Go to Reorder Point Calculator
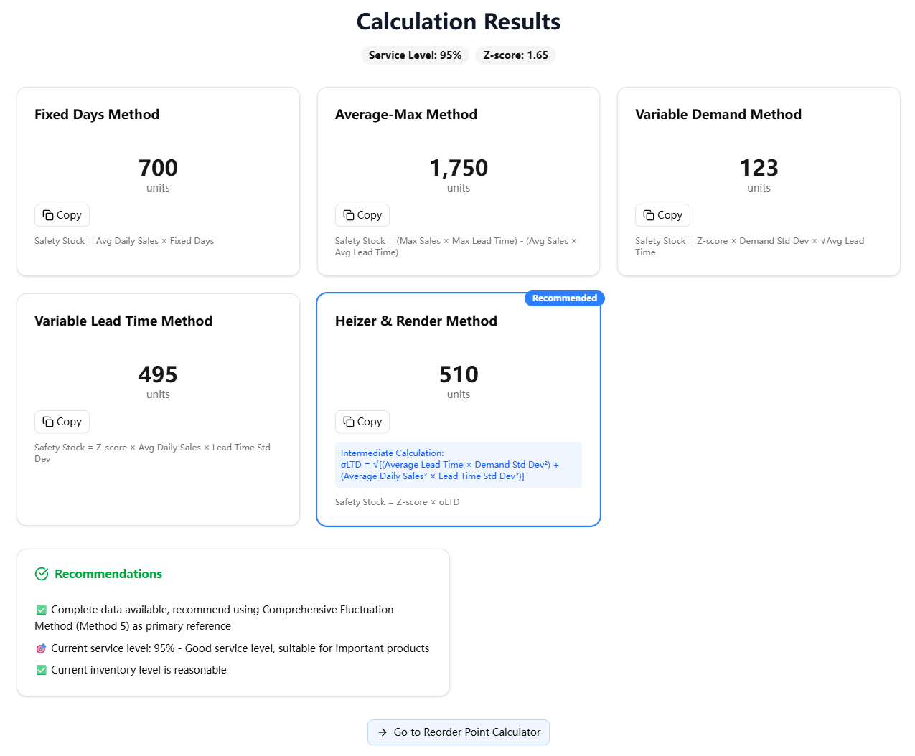 (x=459, y=732)
